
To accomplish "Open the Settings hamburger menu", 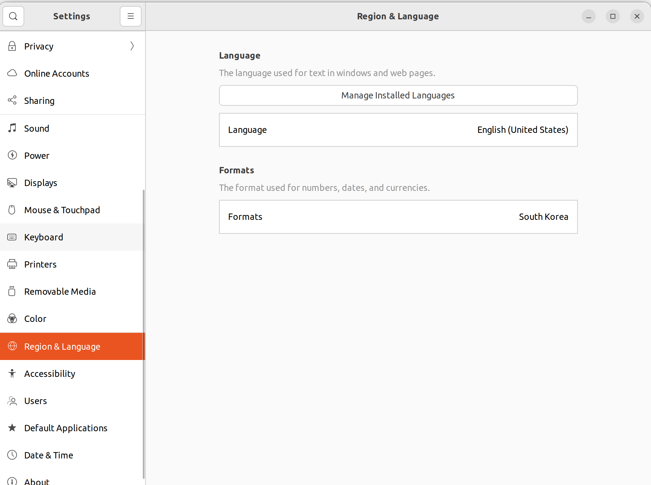I will point(131,16).
